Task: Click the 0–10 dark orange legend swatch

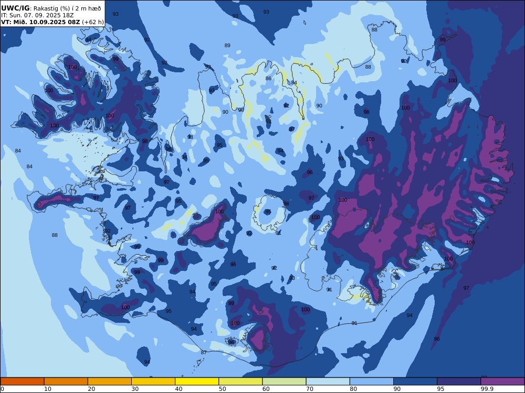Action: 22,381
